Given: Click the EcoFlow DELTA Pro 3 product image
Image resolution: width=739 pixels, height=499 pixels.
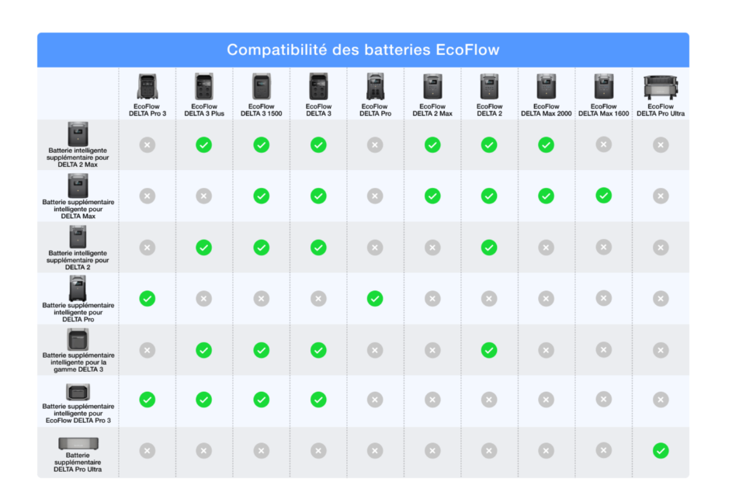Looking at the screenshot, I should tap(147, 86).
